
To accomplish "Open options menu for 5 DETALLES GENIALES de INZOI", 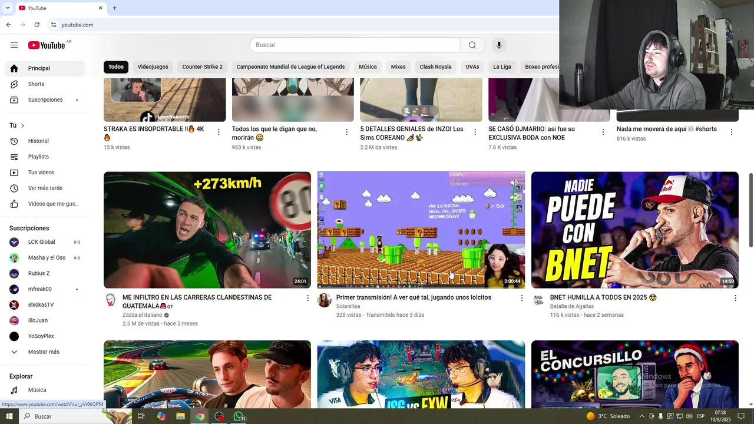I will (475, 132).
